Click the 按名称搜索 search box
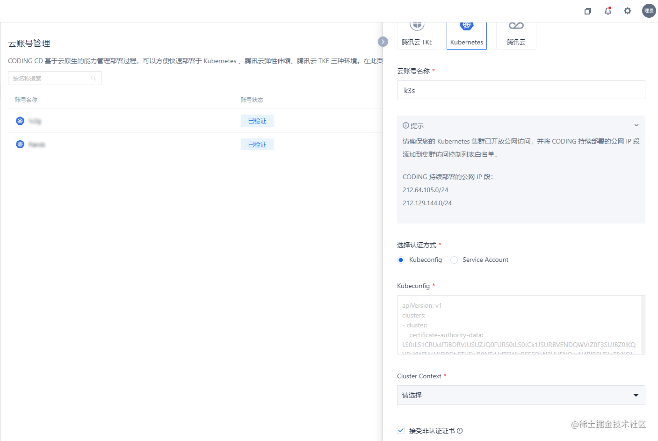Screen dimensions: 658x441 click(55, 78)
